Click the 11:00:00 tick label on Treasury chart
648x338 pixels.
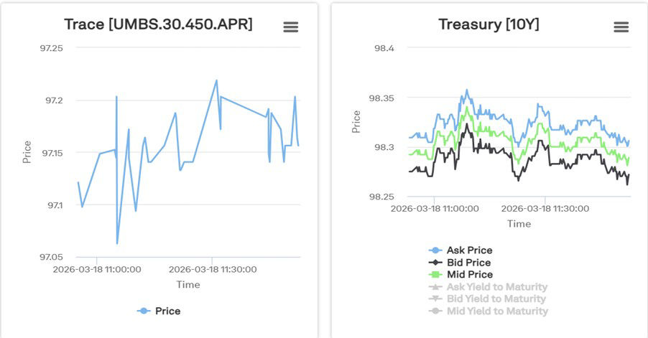click(435, 209)
